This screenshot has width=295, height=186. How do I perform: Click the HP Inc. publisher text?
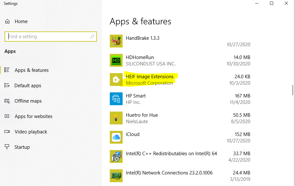pyautogui.click(x=133, y=102)
